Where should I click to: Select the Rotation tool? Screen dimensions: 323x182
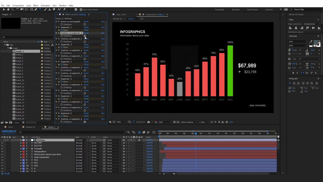pos(18,9)
